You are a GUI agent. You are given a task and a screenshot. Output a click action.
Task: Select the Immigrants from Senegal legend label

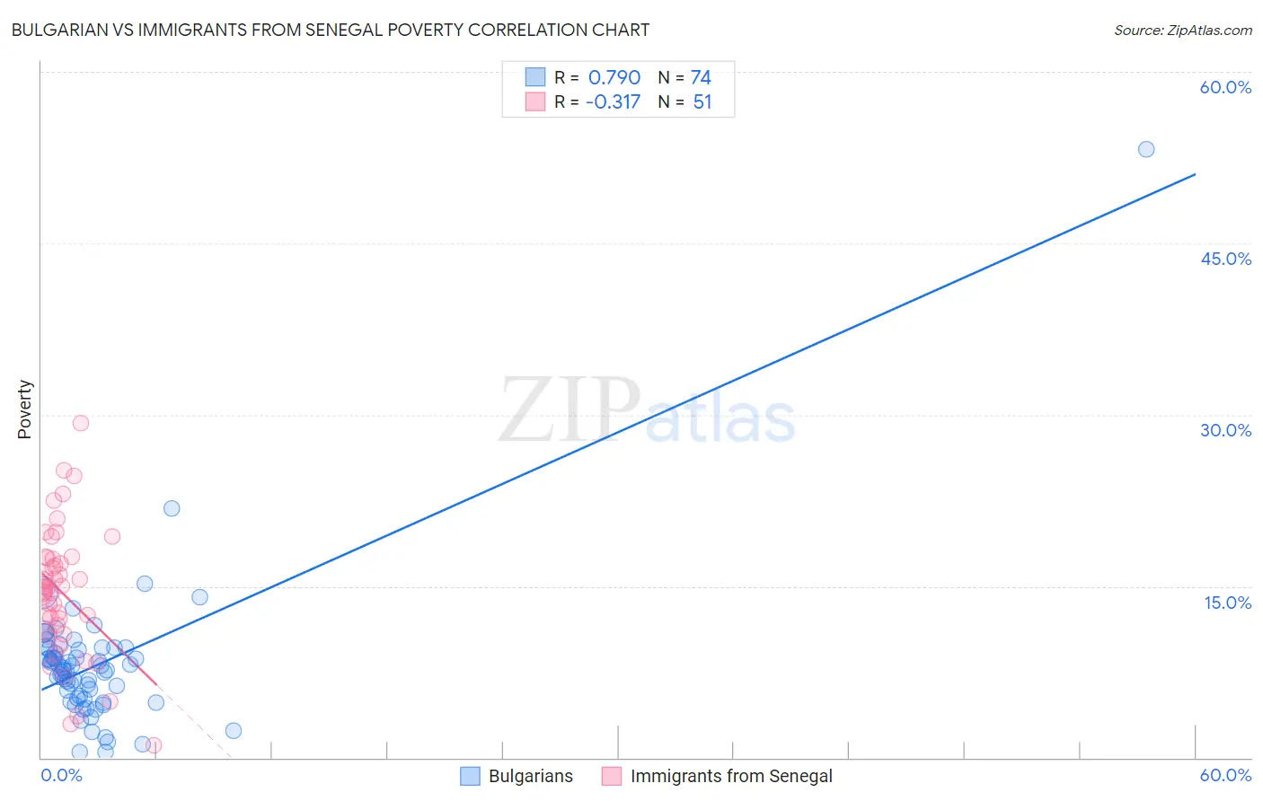pos(731,776)
